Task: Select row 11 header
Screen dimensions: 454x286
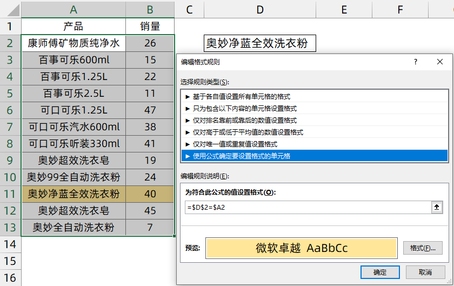Action: [10, 194]
